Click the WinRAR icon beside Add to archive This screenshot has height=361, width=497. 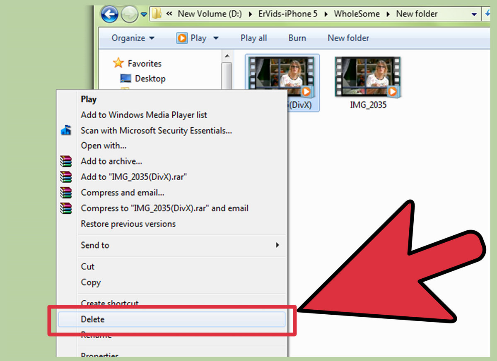click(x=66, y=161)
